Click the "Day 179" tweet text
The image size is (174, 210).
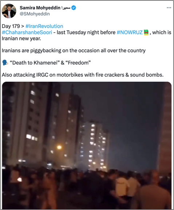pos(11,26)
